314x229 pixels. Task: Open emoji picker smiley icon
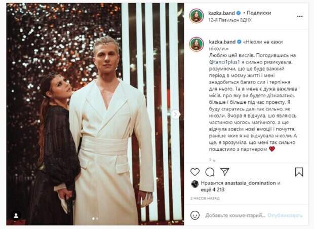195,215
